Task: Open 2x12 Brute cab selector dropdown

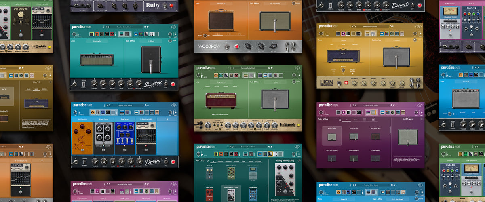Action: click(151, 41)
